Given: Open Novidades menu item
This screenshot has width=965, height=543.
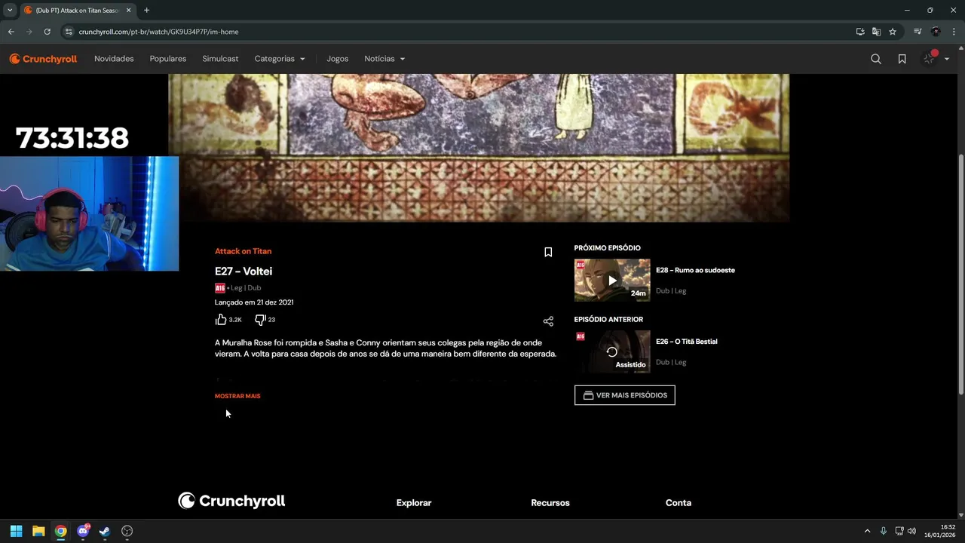Looking at the screenshot, I should click(x=114, y=59).
